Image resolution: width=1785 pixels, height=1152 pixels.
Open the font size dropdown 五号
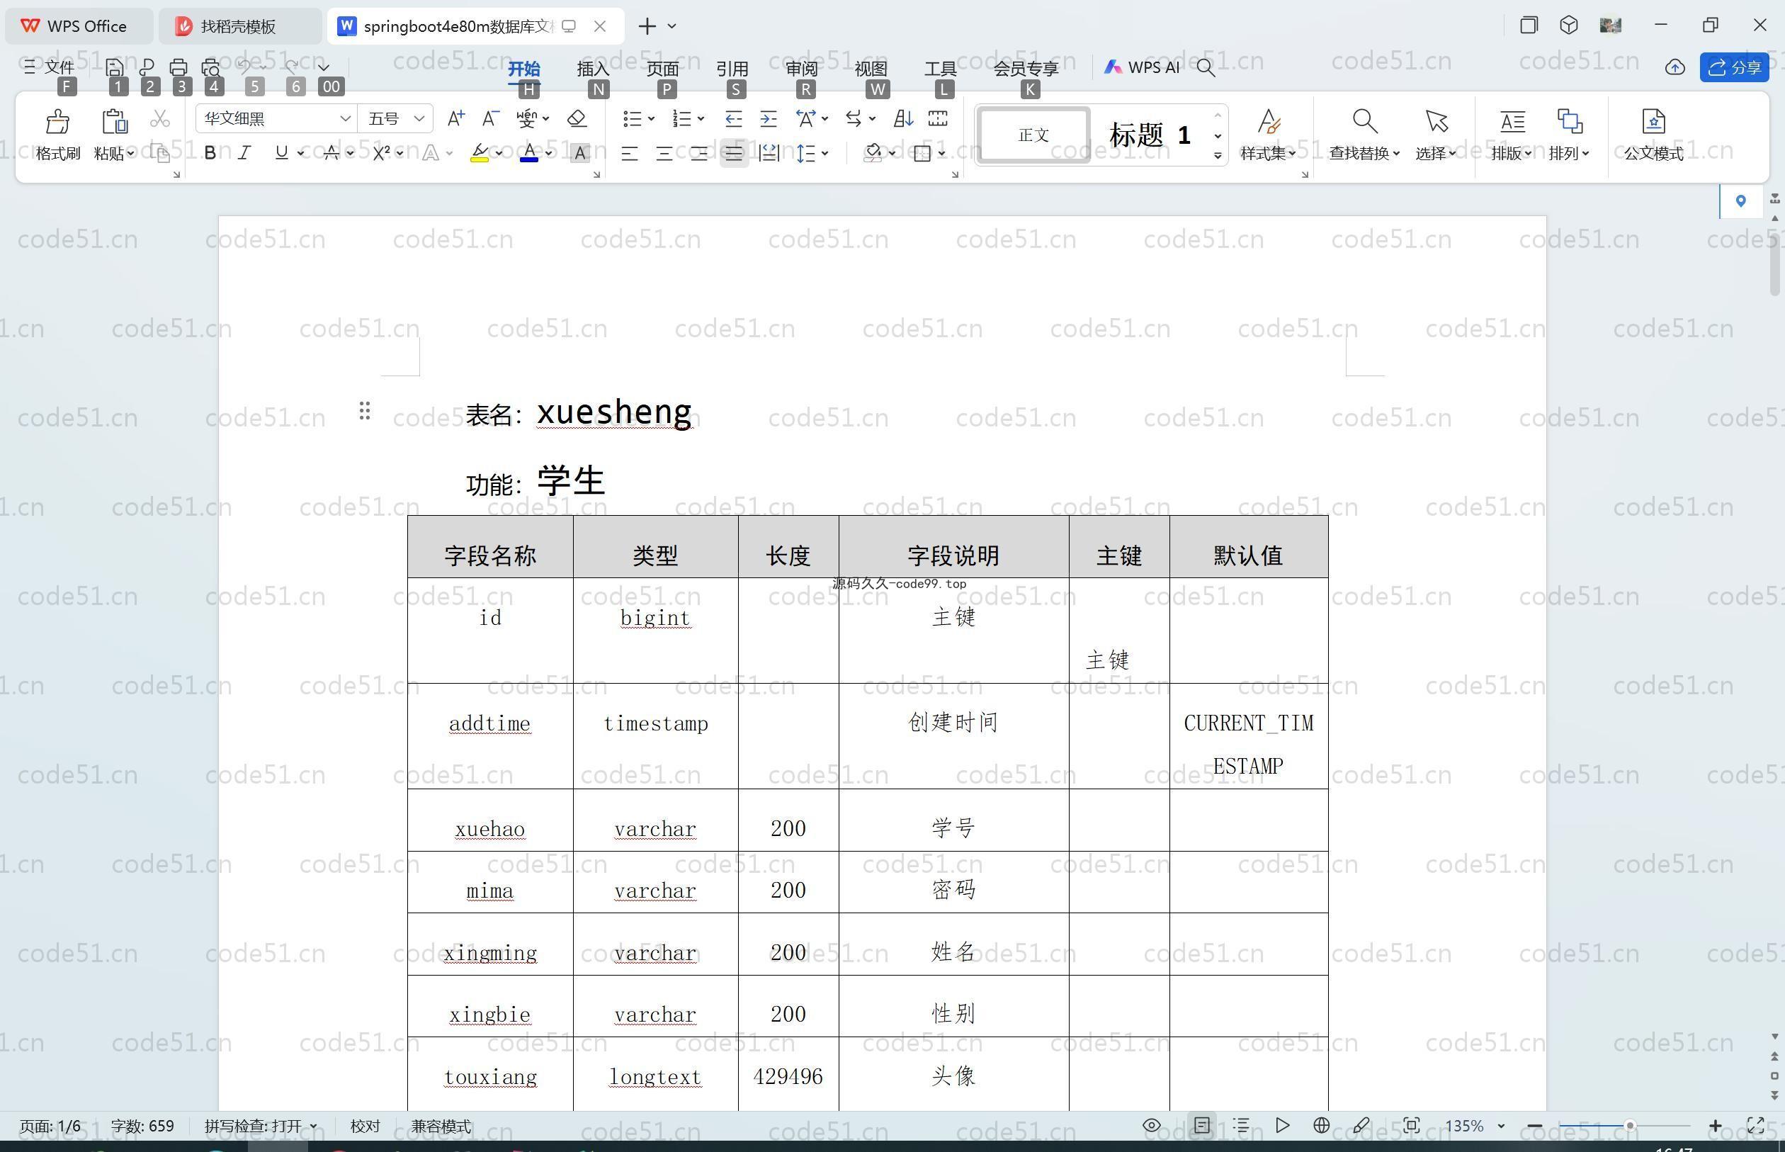[419, 118]
